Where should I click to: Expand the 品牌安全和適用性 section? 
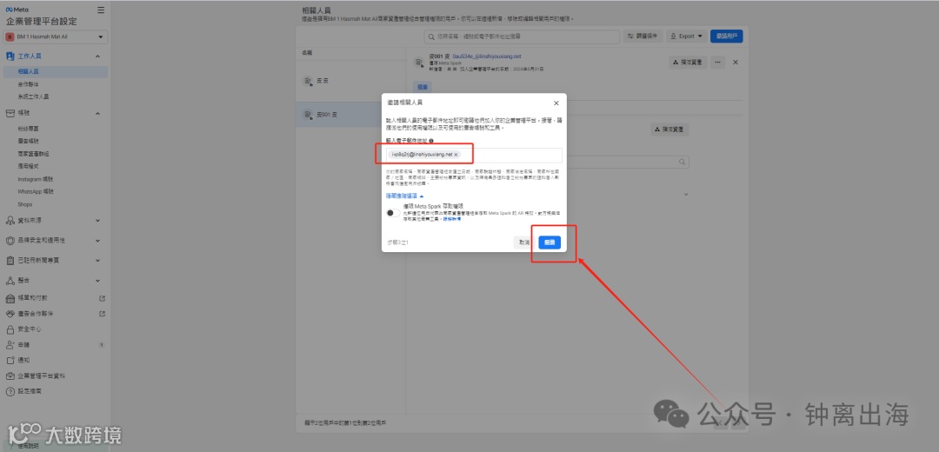97,240
